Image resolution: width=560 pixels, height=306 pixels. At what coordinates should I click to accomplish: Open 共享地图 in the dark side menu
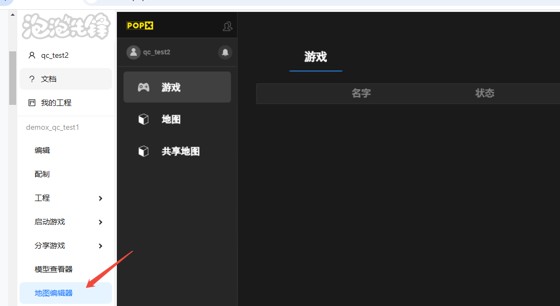click(x=177, y=151)
